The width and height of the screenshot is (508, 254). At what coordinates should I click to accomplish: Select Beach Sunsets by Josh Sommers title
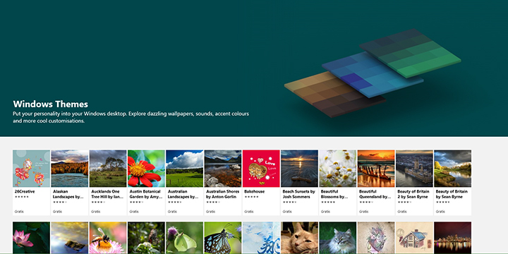click(x=298, y=194)
